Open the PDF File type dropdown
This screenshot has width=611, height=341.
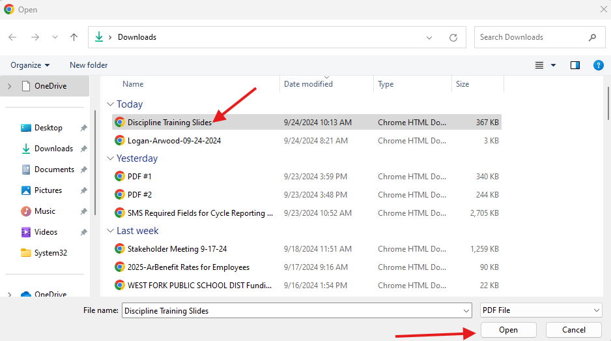[541, 310]
